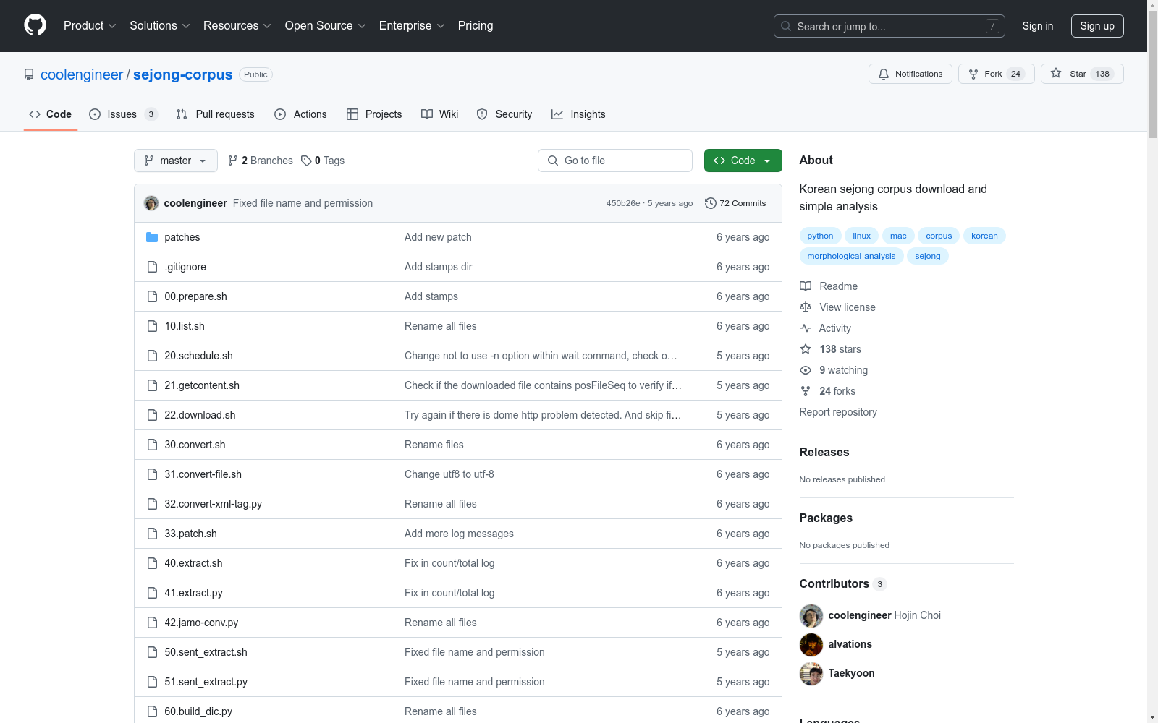Click the folder icon beside patches
The width and height of the screenshot is (1158, 723).
pyautogui.click(x=152, y=237)
